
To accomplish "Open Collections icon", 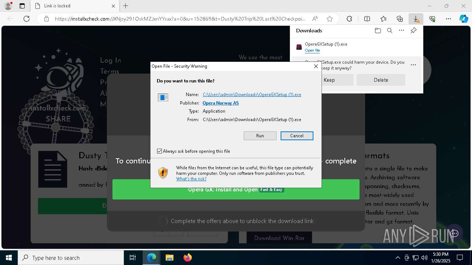I will 400,19.
